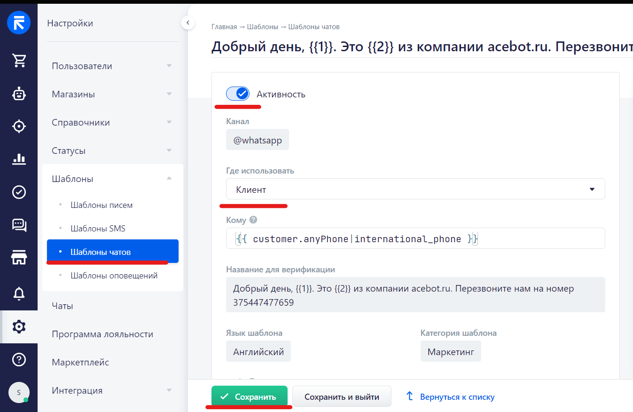Click Вернуться к списку link
This screenshot has width=633, height=412.
[450, 396]
